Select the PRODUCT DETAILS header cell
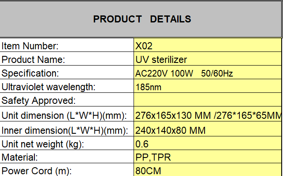 [141, 19]
